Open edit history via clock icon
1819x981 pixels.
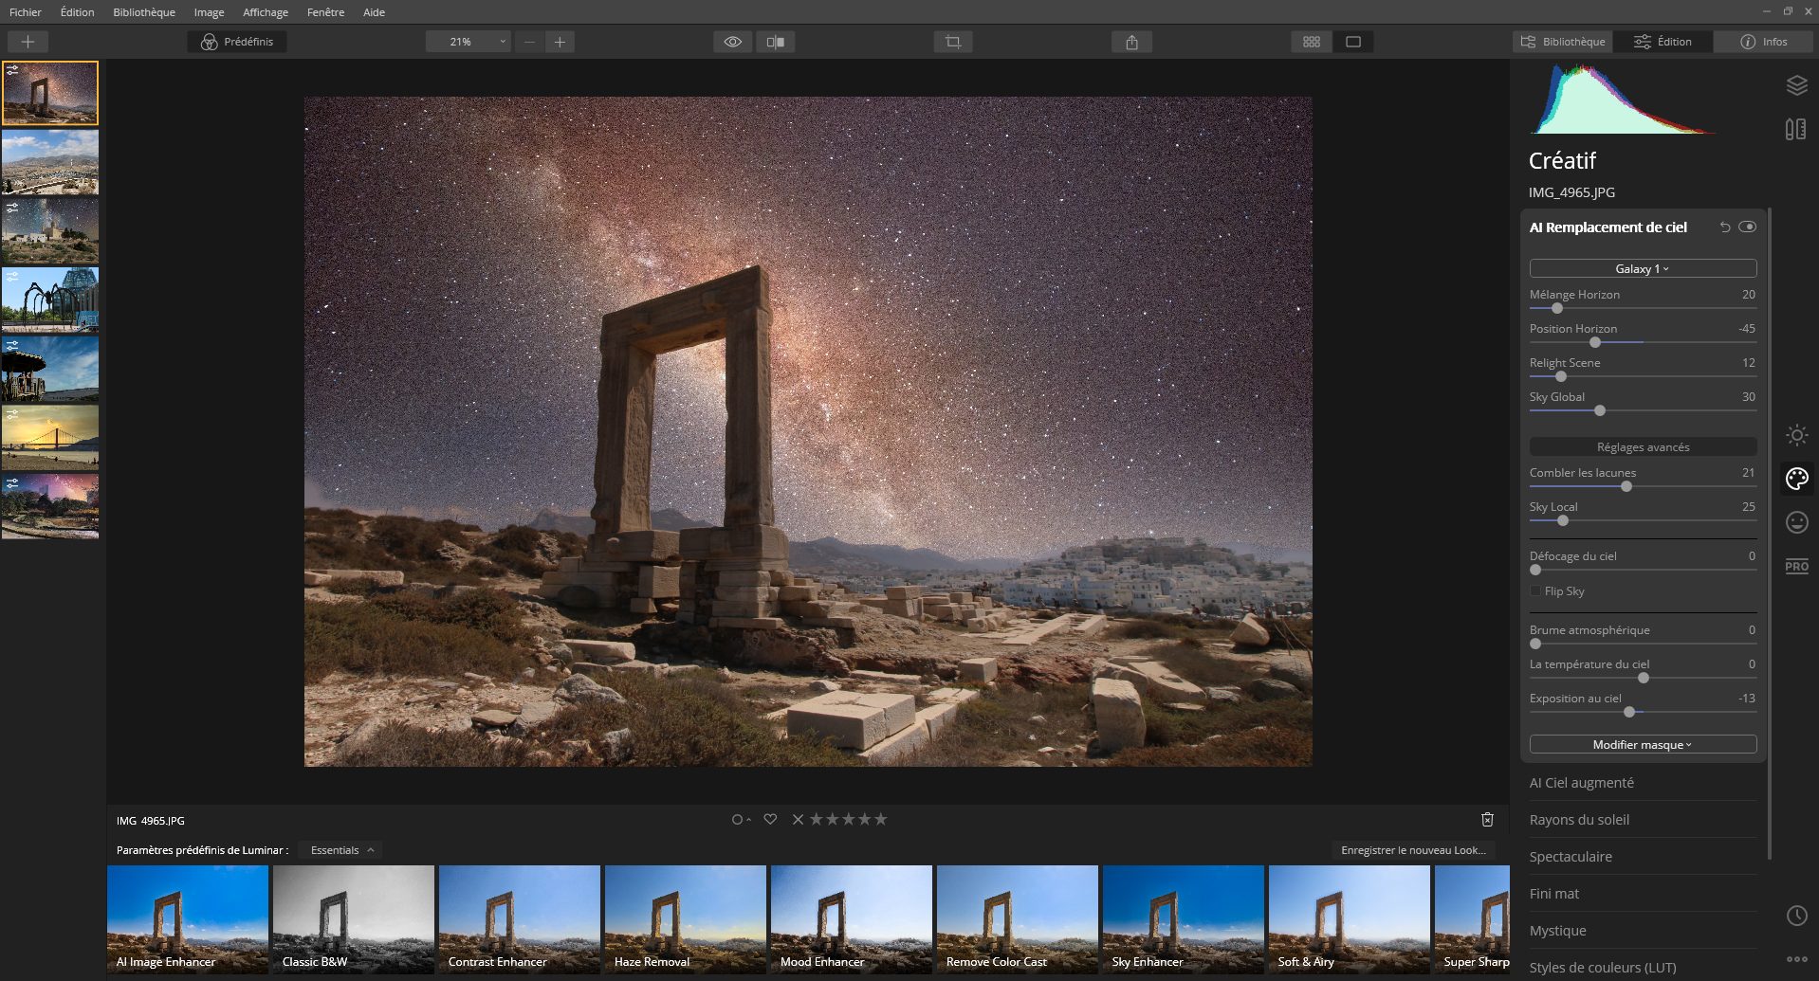(1797, 916)
